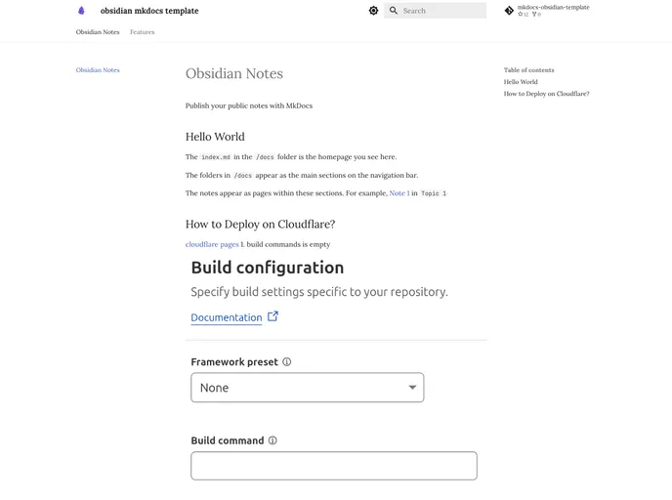Open the Note 1 link
672x500 pixels.
click(x=399, y=193)
